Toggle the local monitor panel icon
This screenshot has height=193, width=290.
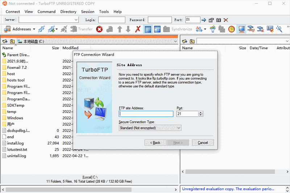coord(241,29)
